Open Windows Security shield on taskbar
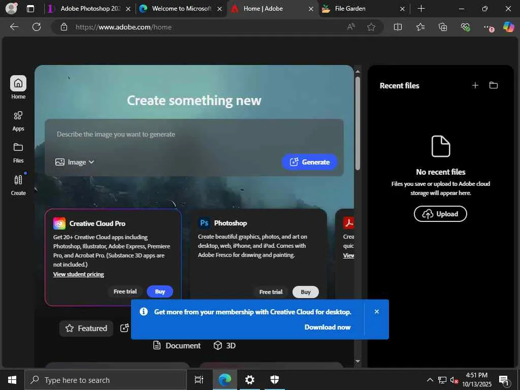Image resolution: width=520 pixels, height=390 pixels. click(275, 380)
